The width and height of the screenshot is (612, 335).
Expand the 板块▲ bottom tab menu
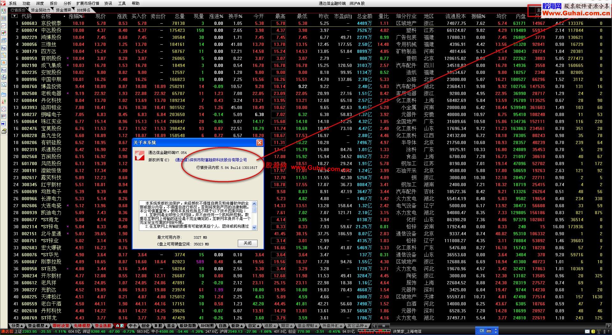[x=237, y=326]
